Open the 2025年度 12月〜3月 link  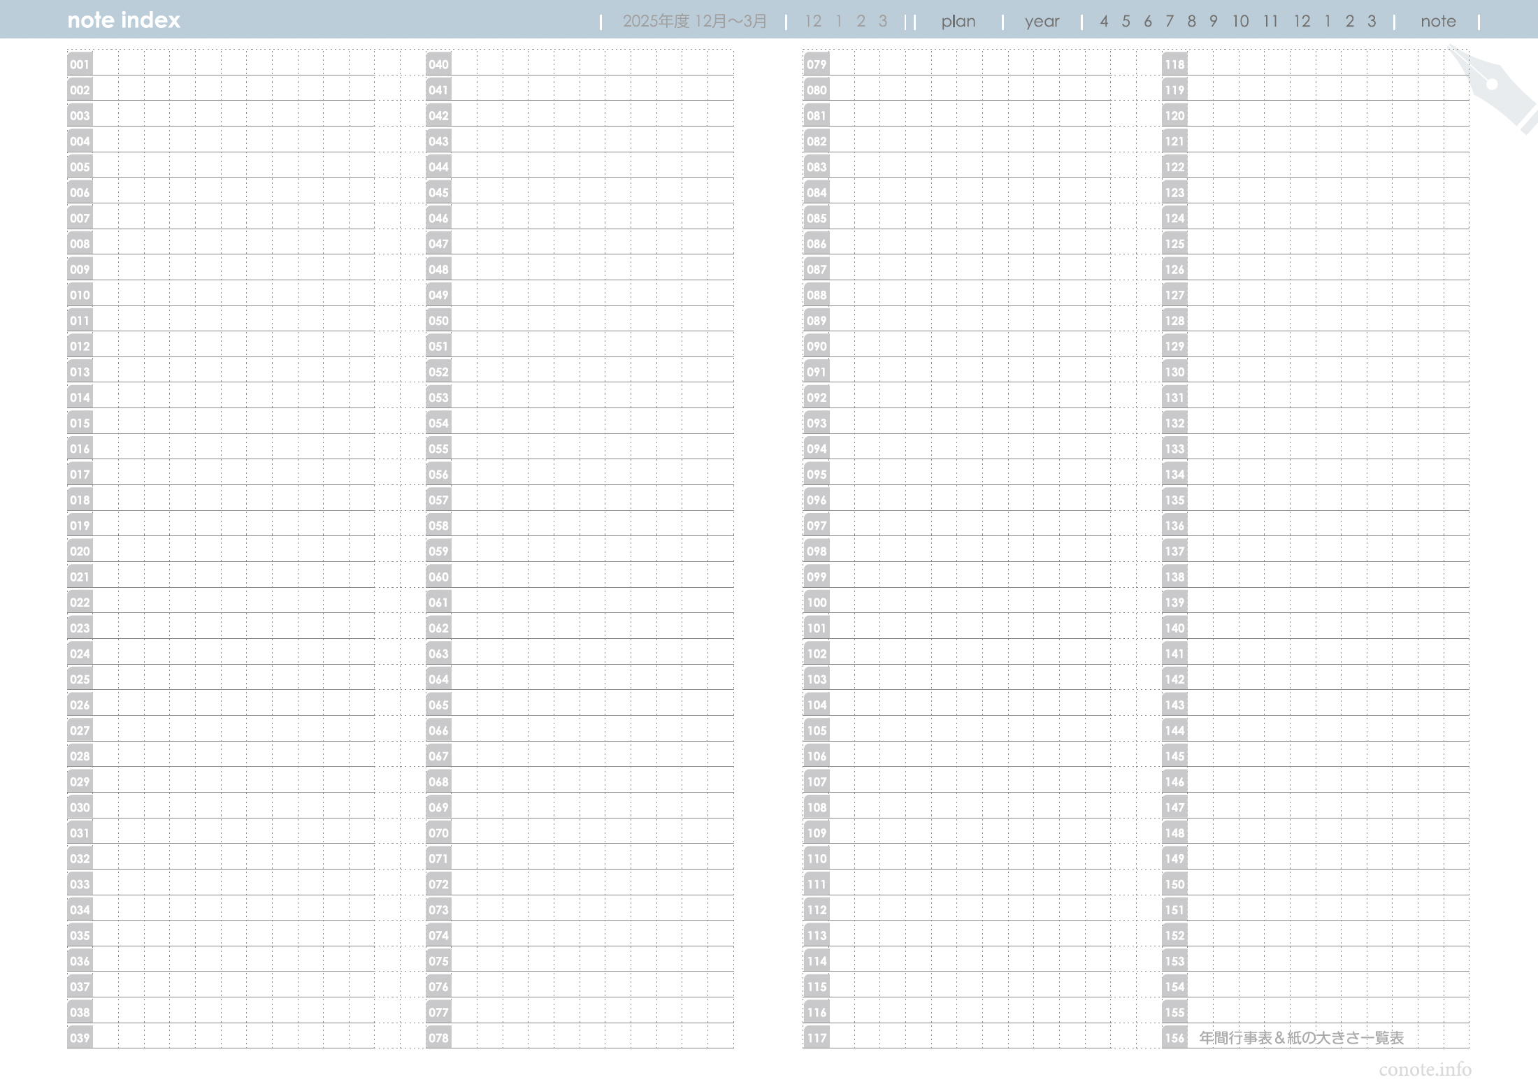(694, 21)
